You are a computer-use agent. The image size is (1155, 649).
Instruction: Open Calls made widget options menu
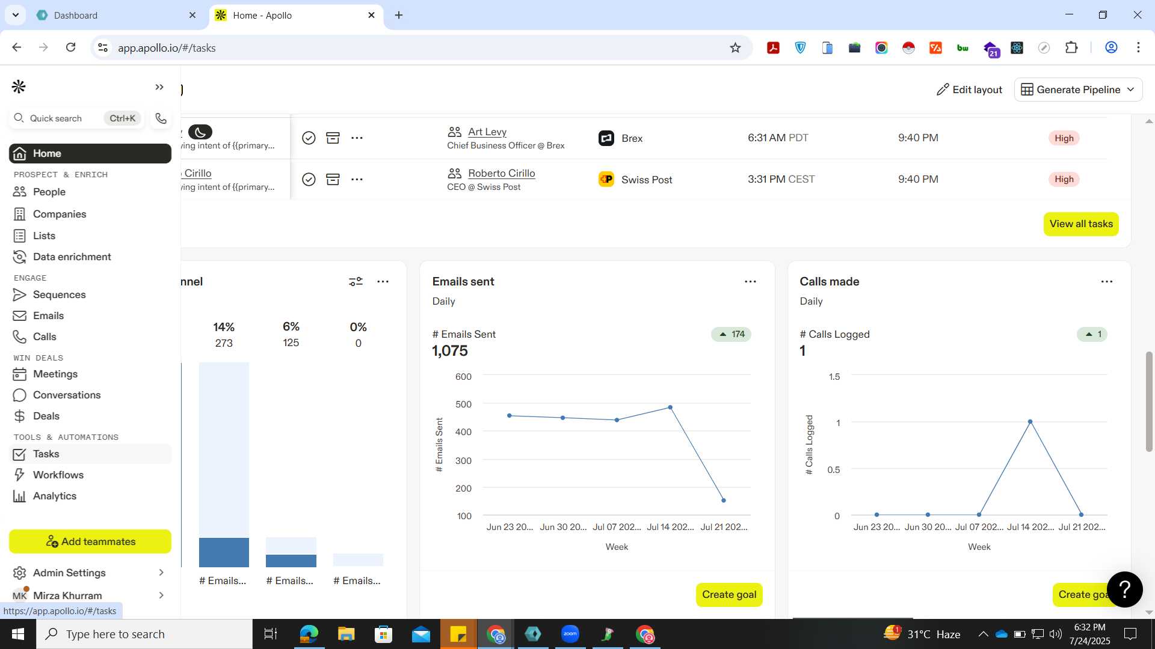point(1107,281)
